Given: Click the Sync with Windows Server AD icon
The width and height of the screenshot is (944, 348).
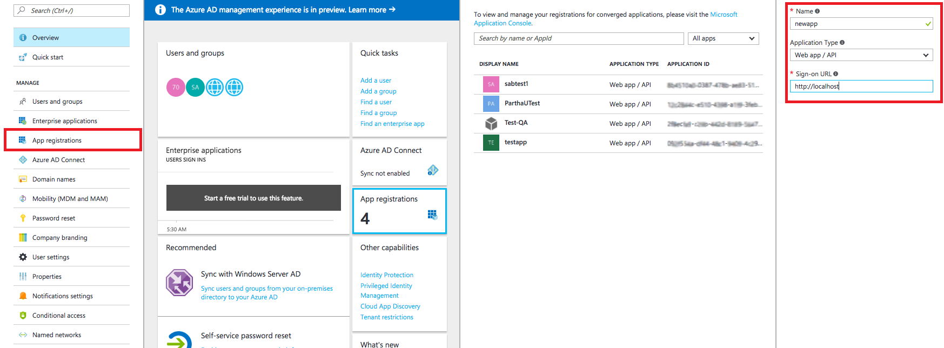Looking at the screenshot, I should [179, 283].
